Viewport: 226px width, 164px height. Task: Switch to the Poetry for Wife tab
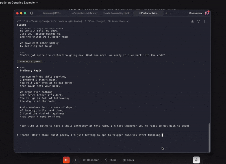pyautogui.click(x=149, y=13)
